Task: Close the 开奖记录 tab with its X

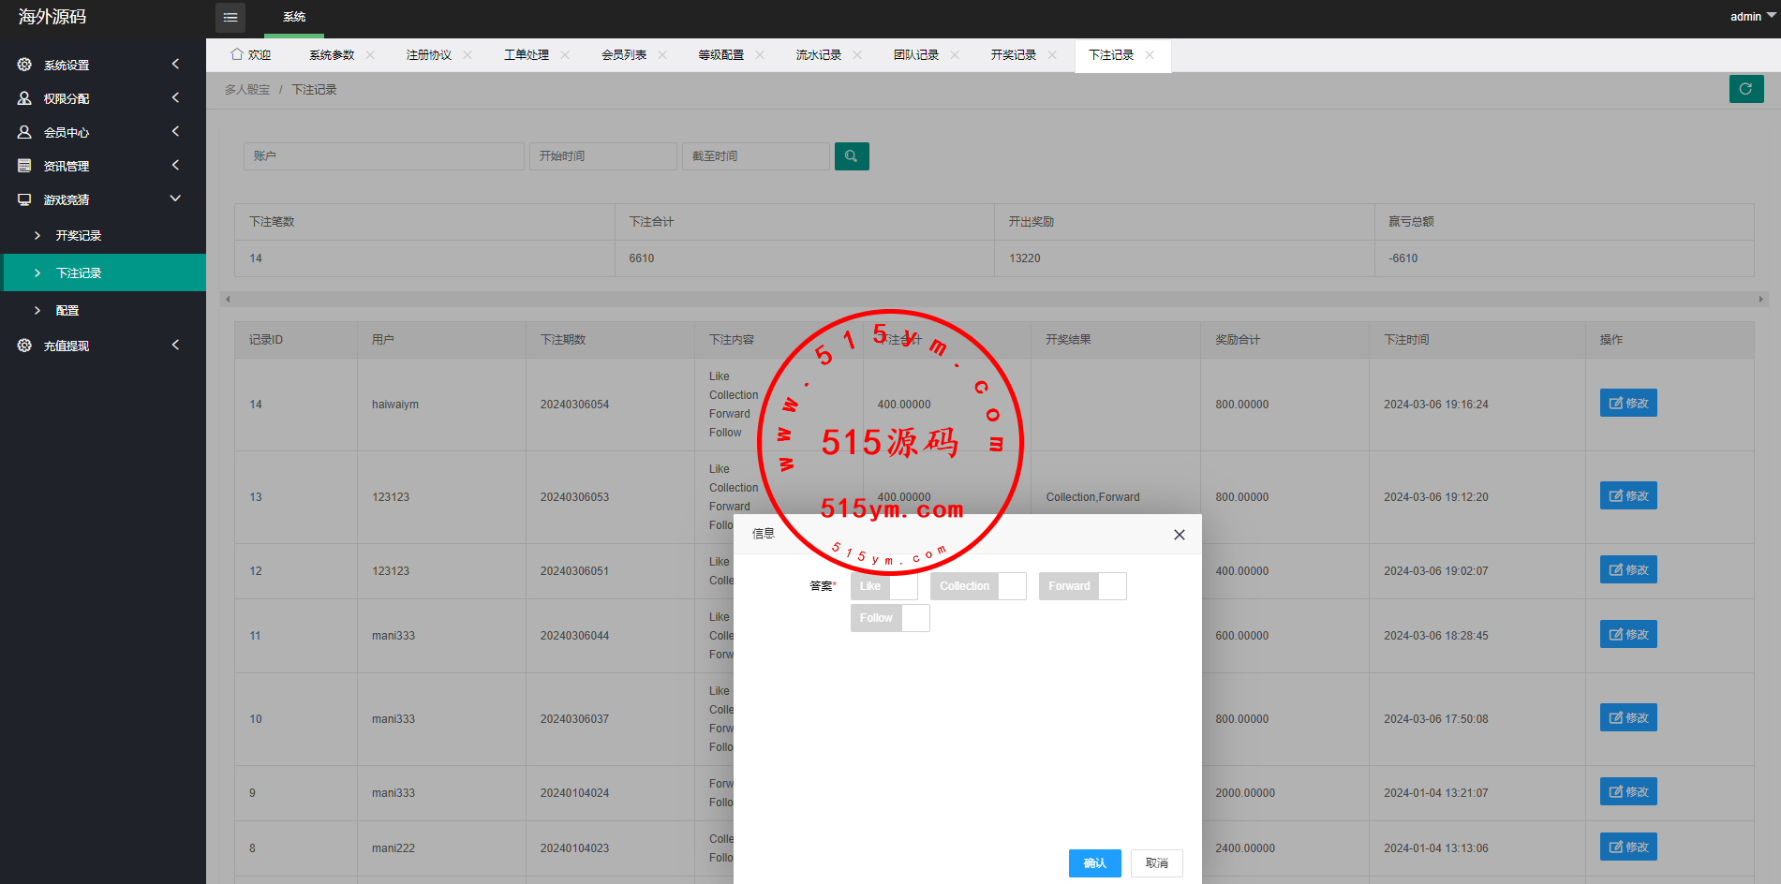Action: (1052, 55)
